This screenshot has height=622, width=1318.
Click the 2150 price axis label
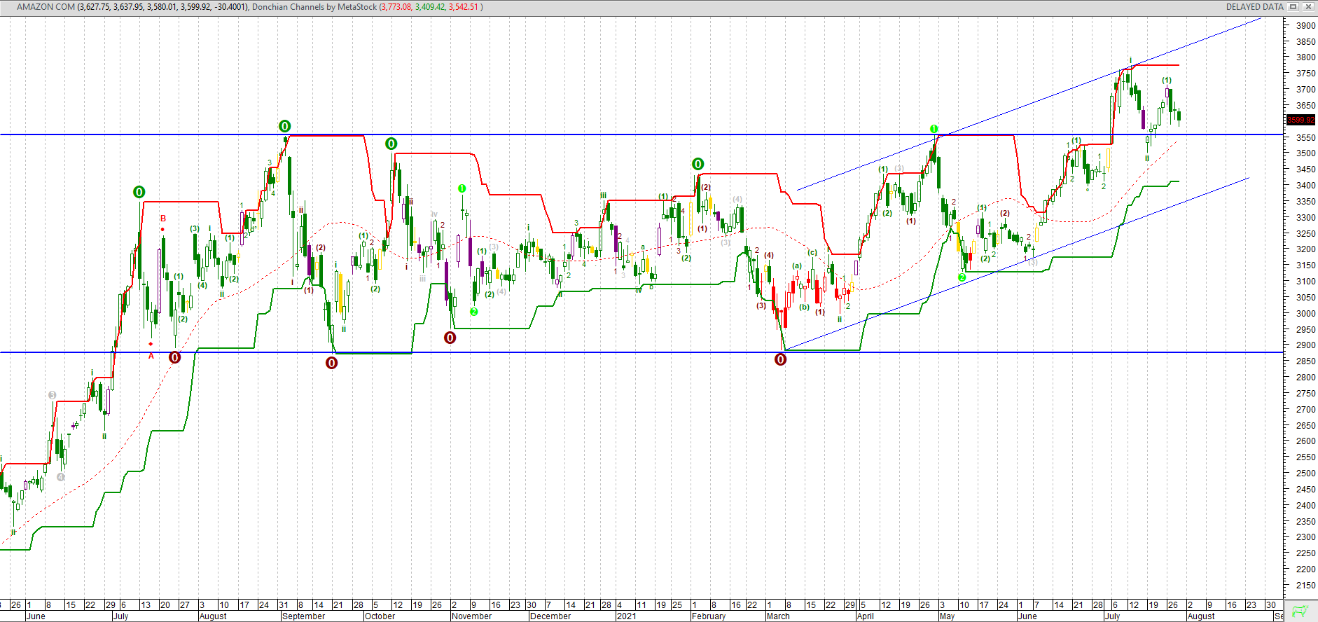pos(1305,586)
